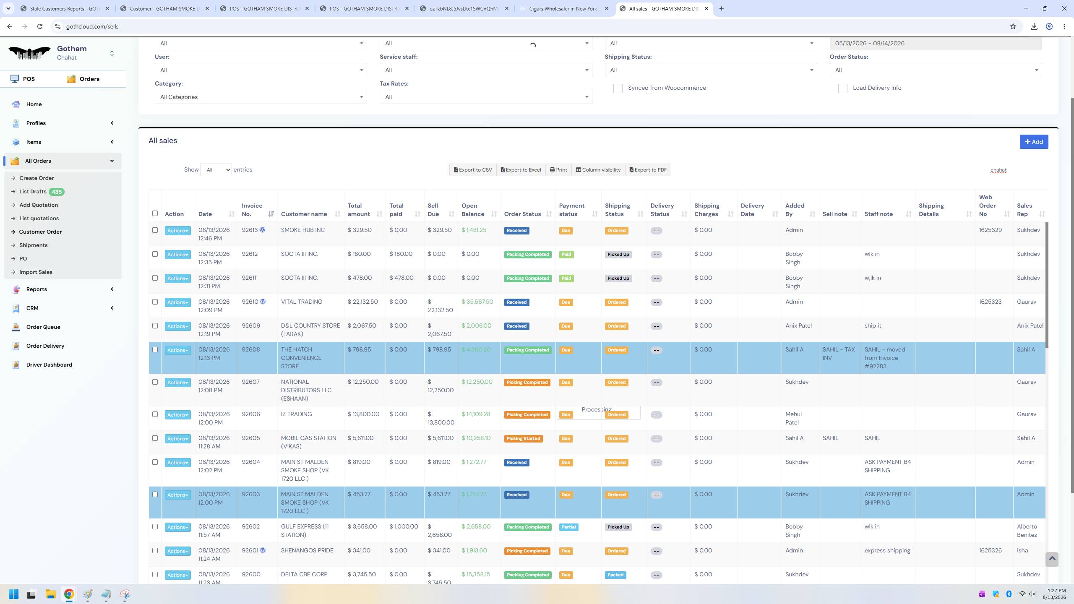Screen dimensions: 1074x604
Task: Click the Add button
Action: [1034, 142]
